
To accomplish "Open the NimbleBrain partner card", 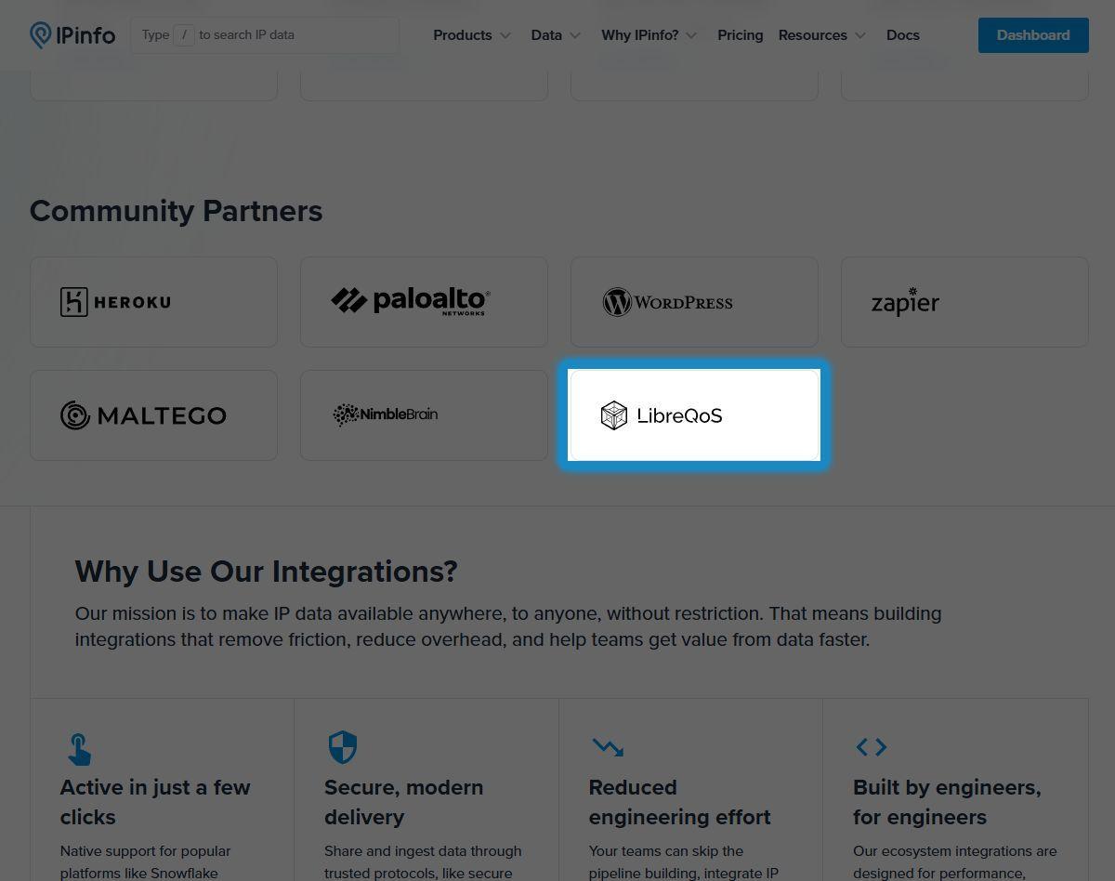I will (424, 415).
